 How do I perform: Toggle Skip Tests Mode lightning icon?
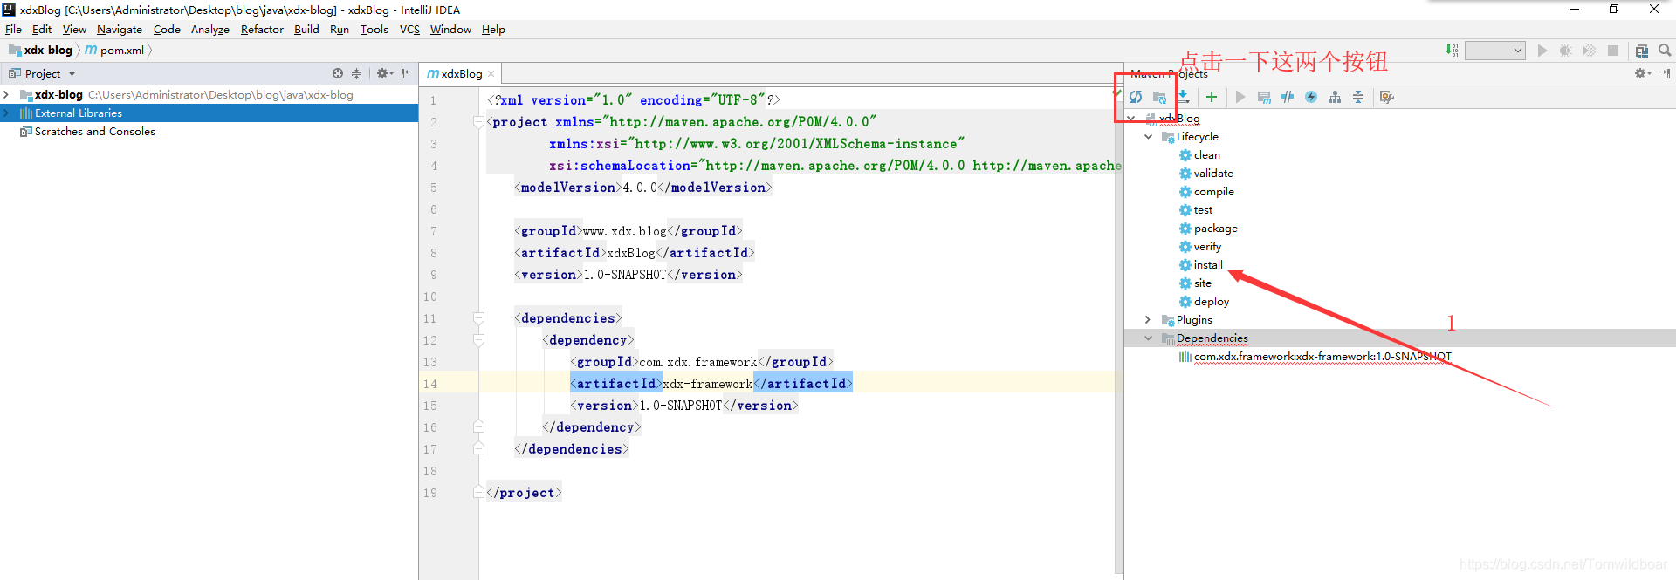(x=1311, y=97)
